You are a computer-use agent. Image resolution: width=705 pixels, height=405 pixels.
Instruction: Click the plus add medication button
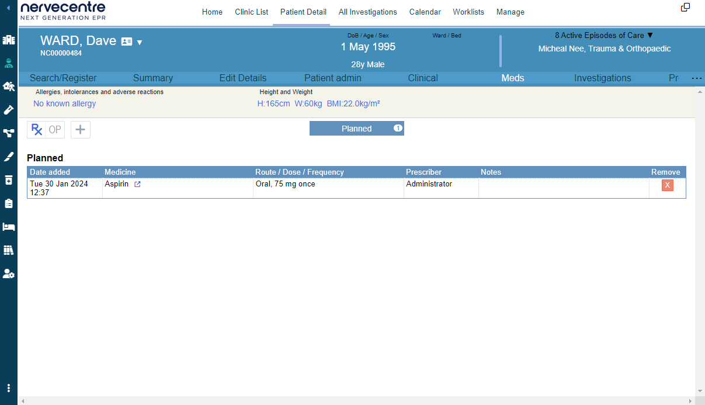81,130
